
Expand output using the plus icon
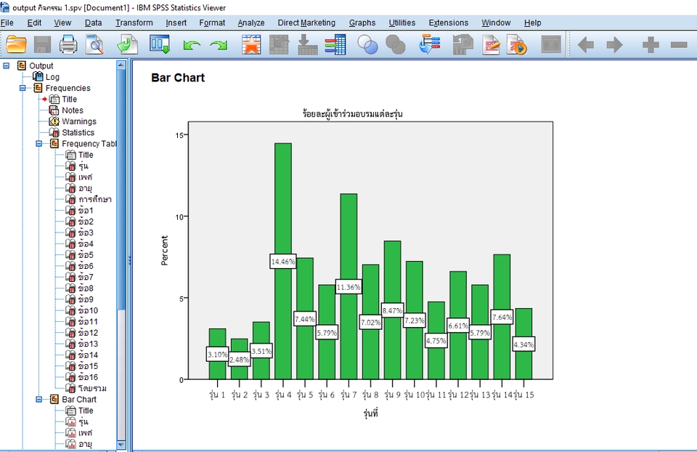tap(651, 44)
